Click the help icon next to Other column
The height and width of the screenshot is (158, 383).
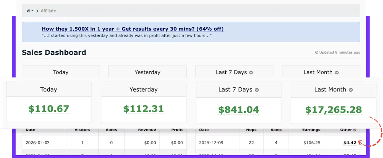coord(354,130)
